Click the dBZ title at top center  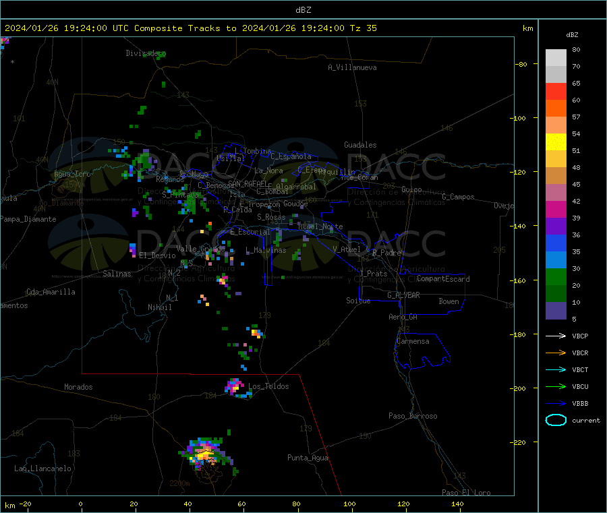click(303, 10)
